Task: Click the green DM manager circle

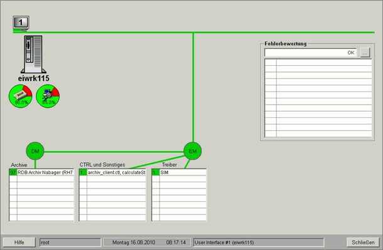Action: pyautogui.click(x=35, y=151)
